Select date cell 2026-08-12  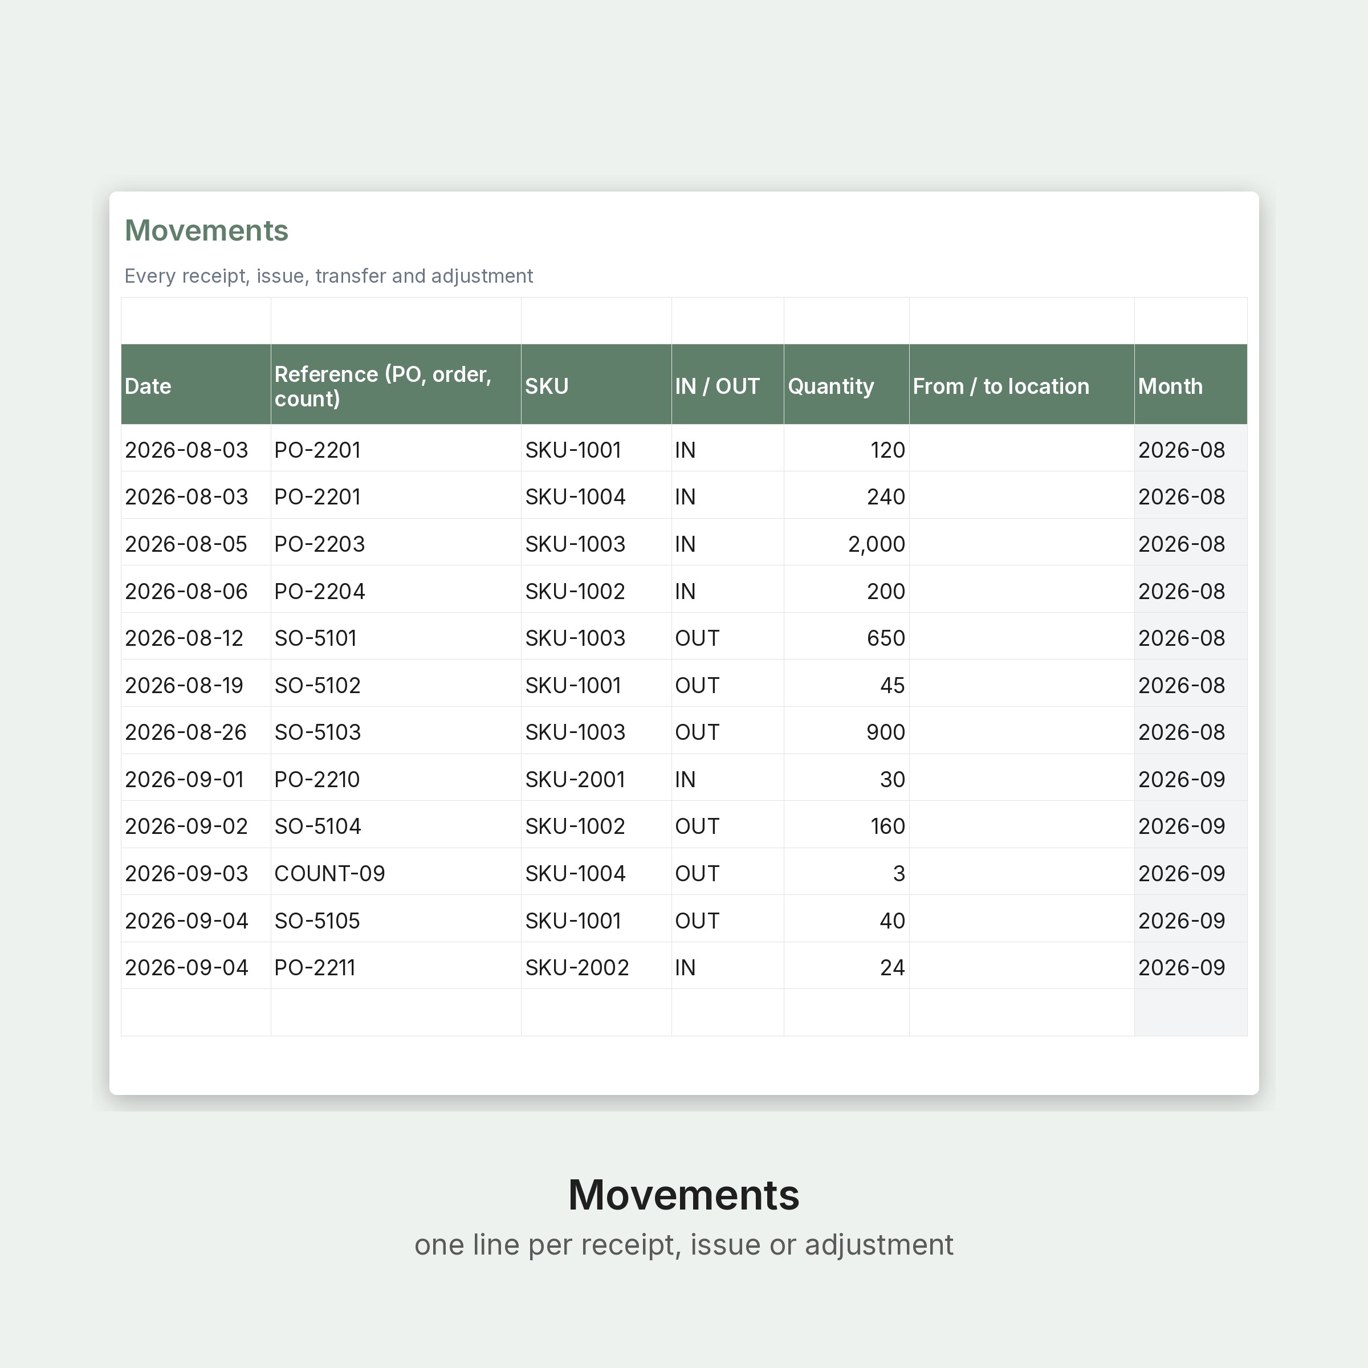point(196,637)
